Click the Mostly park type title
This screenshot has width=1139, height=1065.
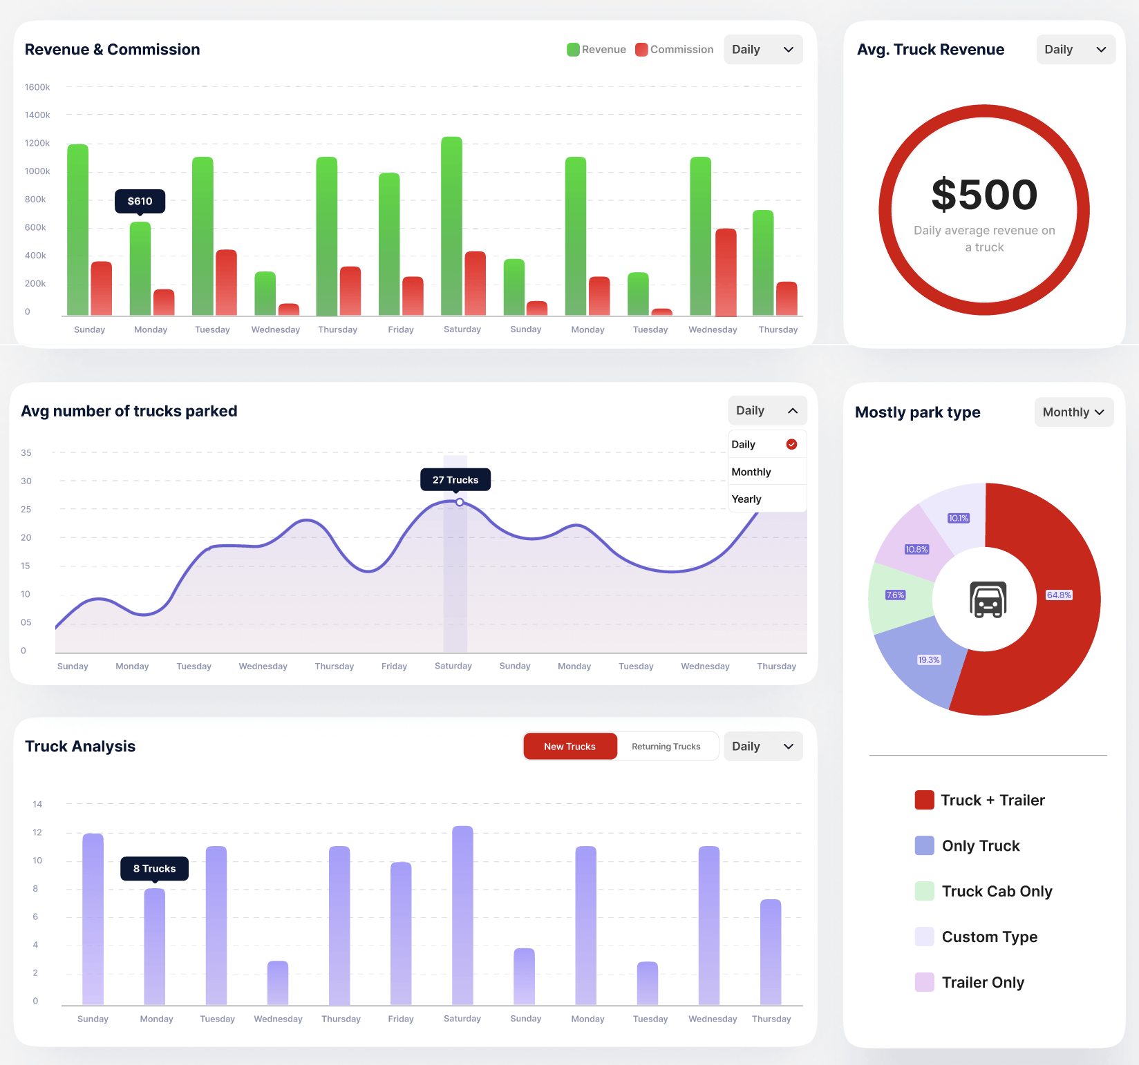[x=918, y=412]
